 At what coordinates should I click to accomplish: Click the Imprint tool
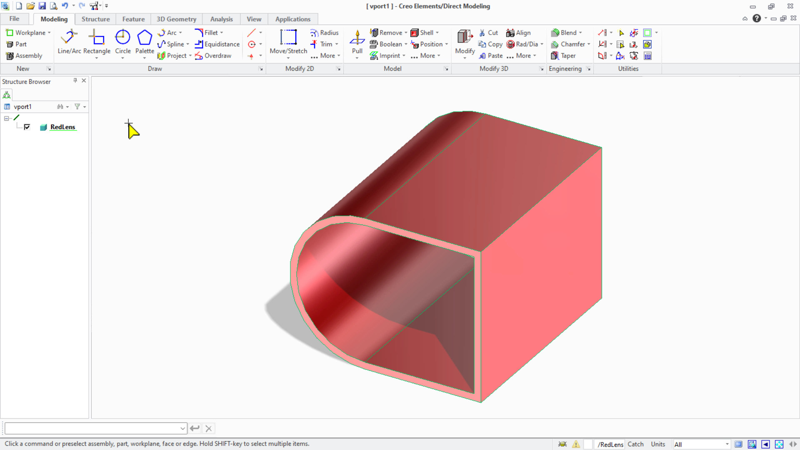[385, 55]
